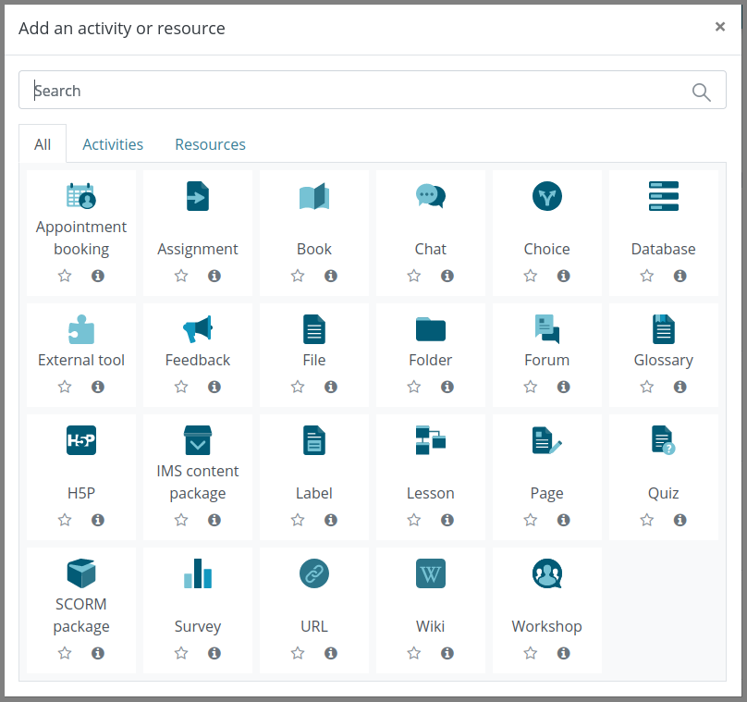Select the Choice activity icon
Viewport: 747px width, 702px height.
pyautogui.click(x=547, y=196)
